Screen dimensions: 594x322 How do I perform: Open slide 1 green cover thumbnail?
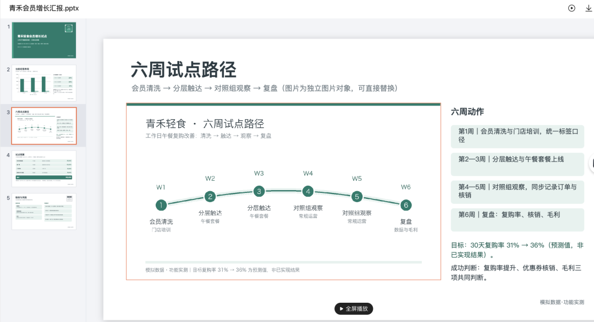coord(44,40)
